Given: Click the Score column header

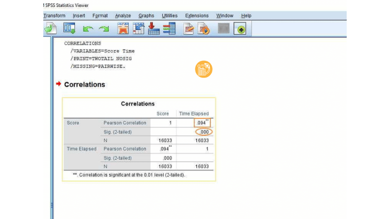Looking at the screenshot, I should (163, 114).
